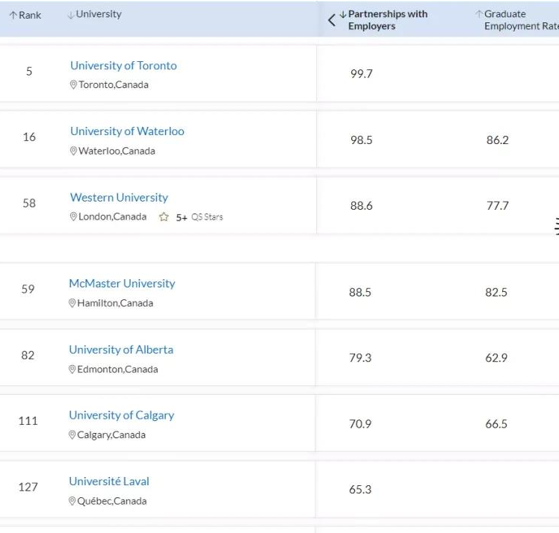This screenshot has height=533, width=559.
Task: Click the star icon for 5+ QS Stars
Action: 164,217
